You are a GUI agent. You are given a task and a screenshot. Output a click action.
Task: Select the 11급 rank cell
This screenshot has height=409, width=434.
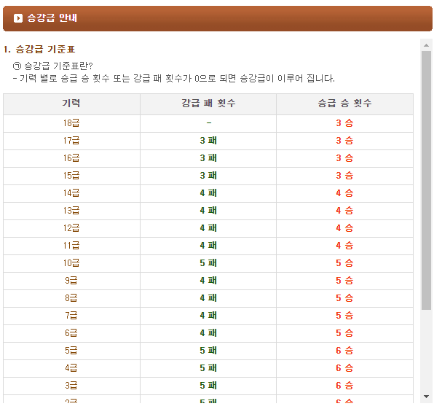click(71, 246)
